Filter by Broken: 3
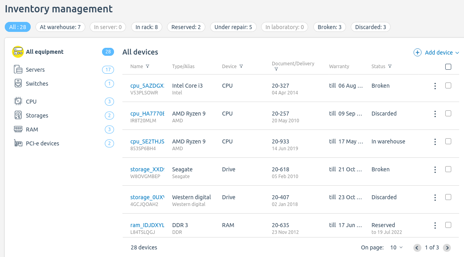 (x=330, y=27)
